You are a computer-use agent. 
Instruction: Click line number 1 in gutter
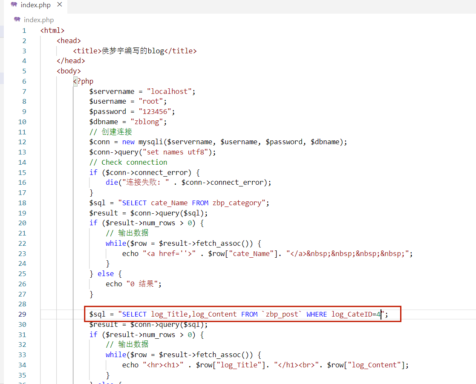24,31
